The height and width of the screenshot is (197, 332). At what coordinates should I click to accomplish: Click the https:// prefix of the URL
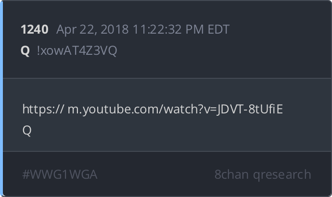(43, 109)
